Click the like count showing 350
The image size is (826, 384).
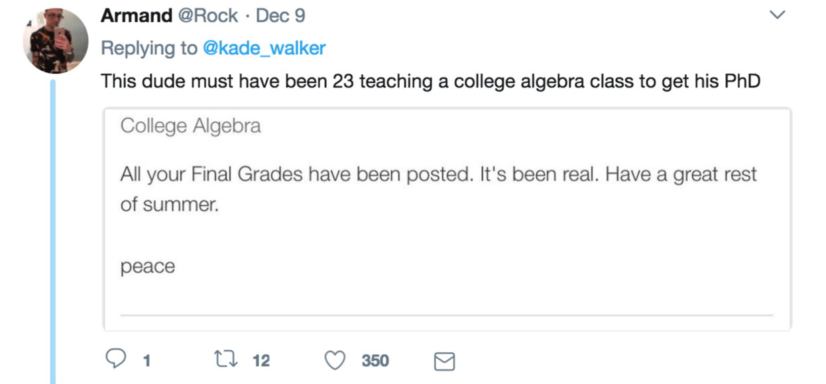(x=375, y=361)
